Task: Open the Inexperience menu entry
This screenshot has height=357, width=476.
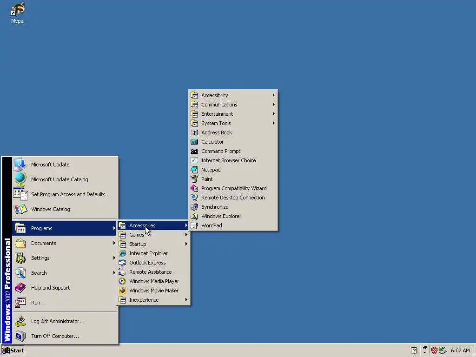Action: pyautogui.click(x=153, y=300)
